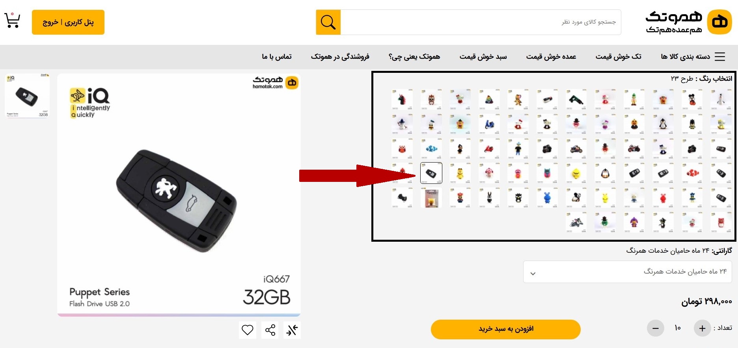Image resolution: width=738 pixels, height=348 pixels.
Task: Click پنل کاربری | خروج button
Action: (x=68, y=22)
